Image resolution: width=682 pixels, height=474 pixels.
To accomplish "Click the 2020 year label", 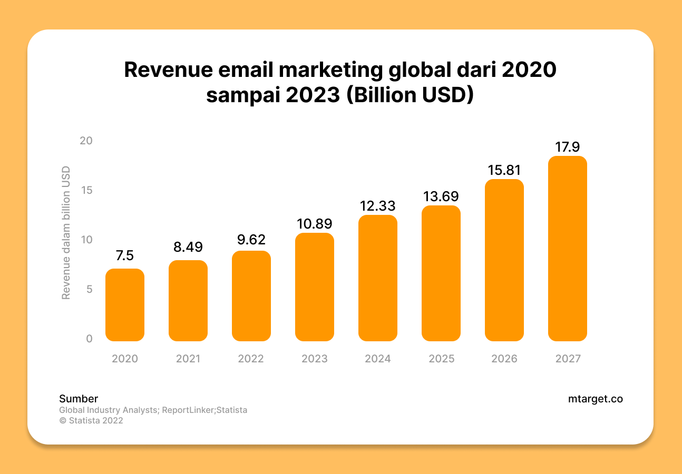I will (124, 359).
